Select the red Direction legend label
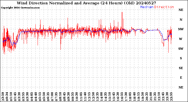188x102 pixels. point(164,7)
